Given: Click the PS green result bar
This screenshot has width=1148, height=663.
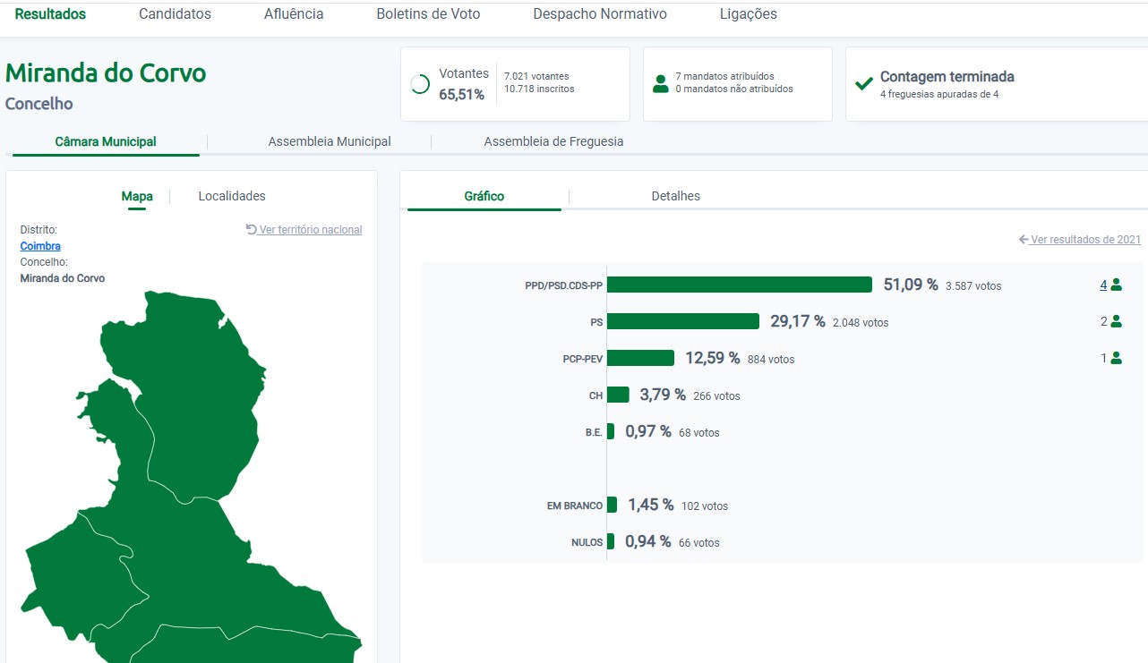Looking at the screenshot, I should tap(682, 321).
